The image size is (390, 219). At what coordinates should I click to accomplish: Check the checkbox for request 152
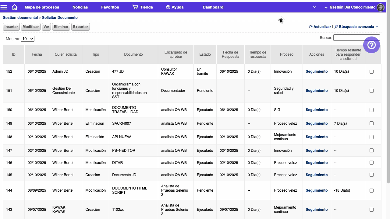[371, 71]
